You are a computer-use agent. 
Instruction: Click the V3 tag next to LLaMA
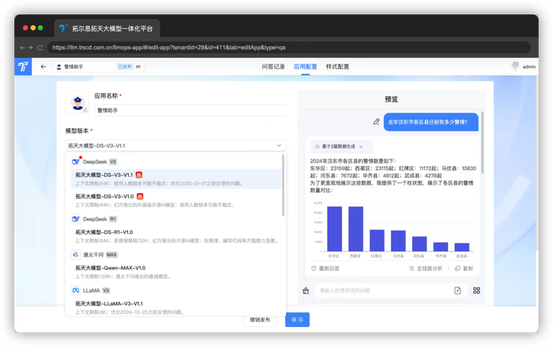pos(106,291)
